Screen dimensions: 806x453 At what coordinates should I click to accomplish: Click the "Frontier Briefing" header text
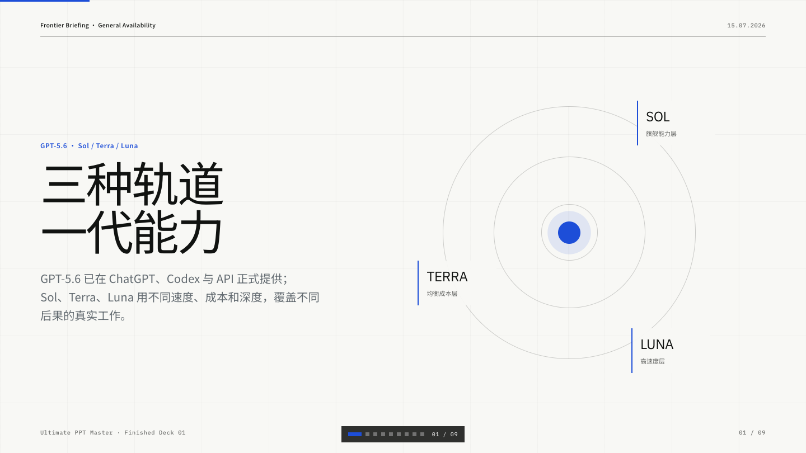(x=64, y=25)
